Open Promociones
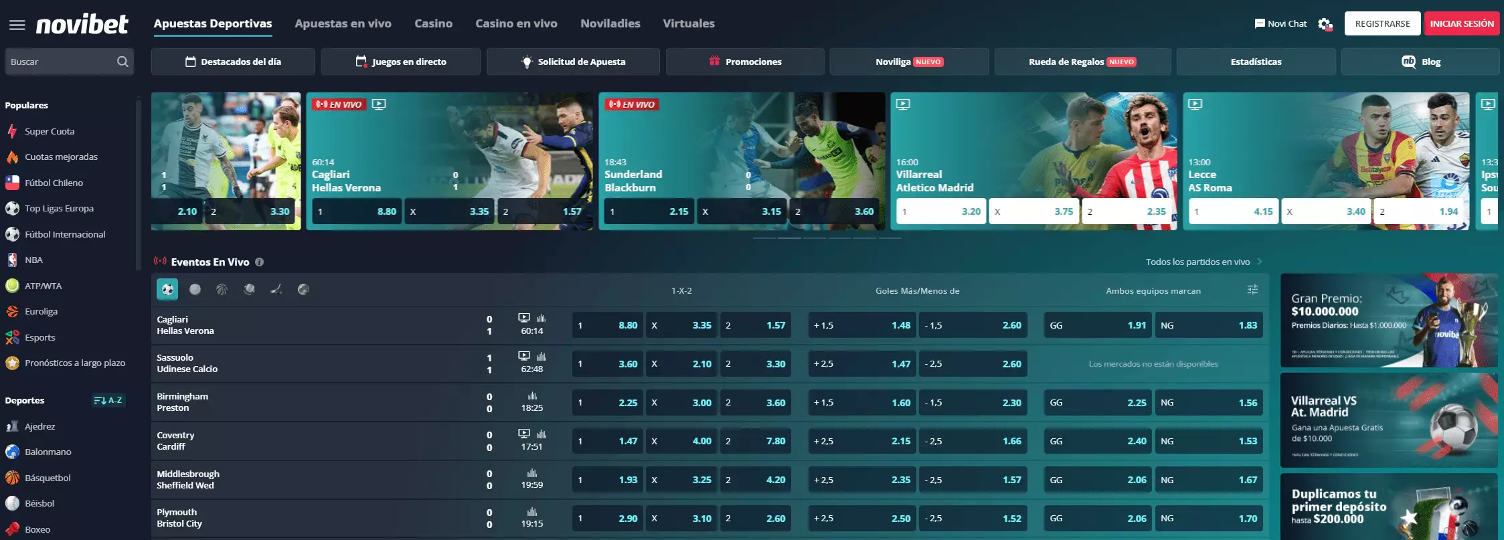The width and height of the screenshot is (1504, 540). click(x=745, y=62)
